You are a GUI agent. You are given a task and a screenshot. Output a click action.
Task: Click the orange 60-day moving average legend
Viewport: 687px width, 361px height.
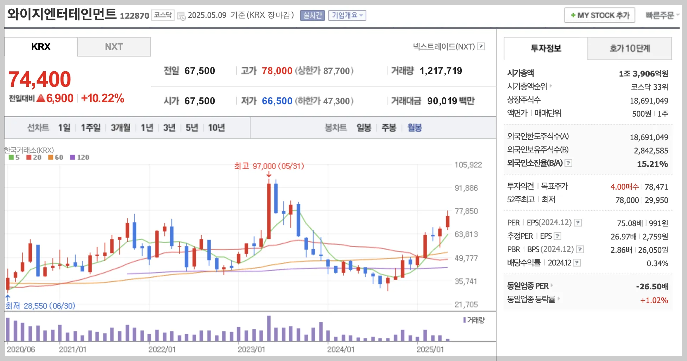tap(56, 157)
